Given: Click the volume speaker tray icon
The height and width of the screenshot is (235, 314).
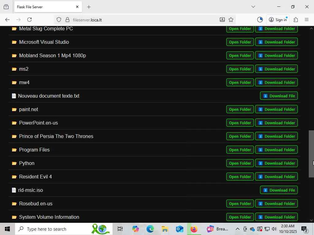Looking at the screenshot, I should [274, 229].
